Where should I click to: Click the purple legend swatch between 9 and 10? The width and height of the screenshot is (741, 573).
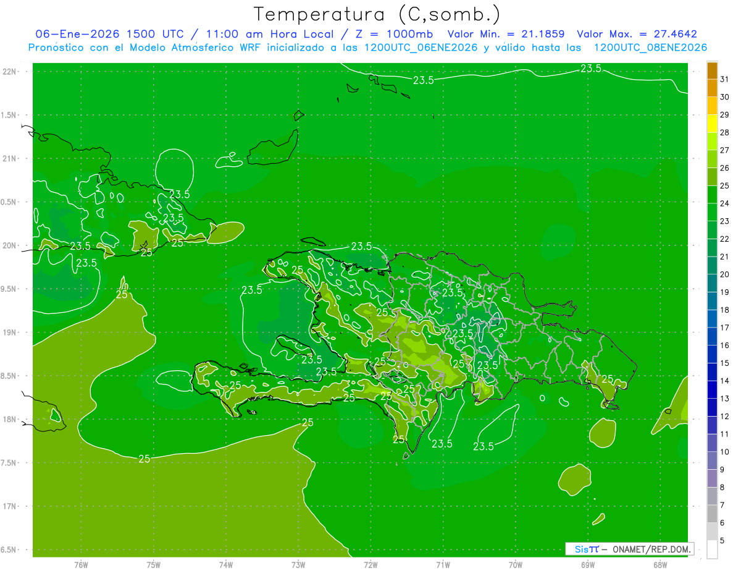click(712, 461)
